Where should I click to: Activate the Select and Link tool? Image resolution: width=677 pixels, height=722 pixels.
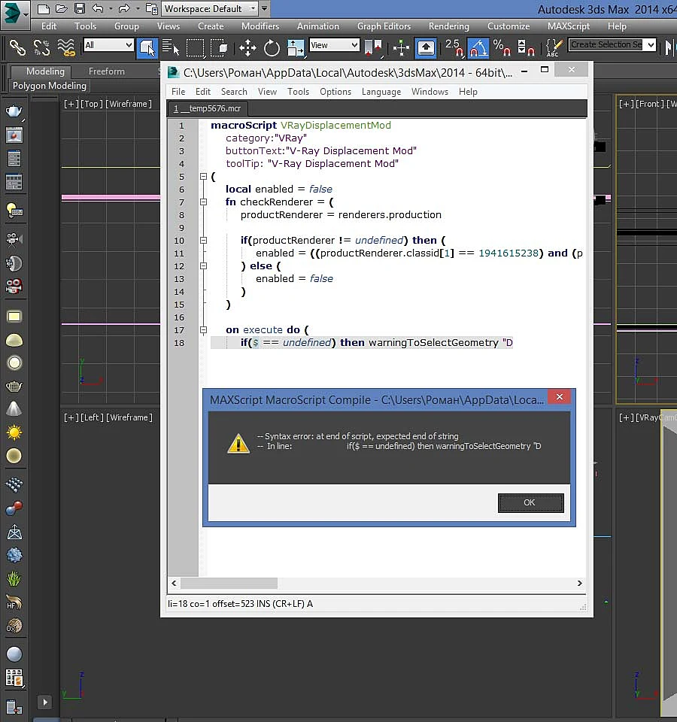17,47
